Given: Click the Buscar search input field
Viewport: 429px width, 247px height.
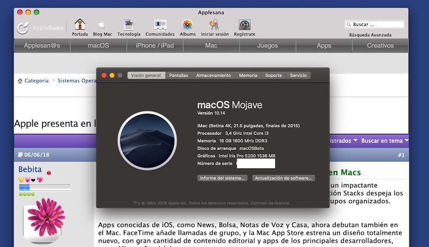Looking at the screenshot, I should (374, 24).
